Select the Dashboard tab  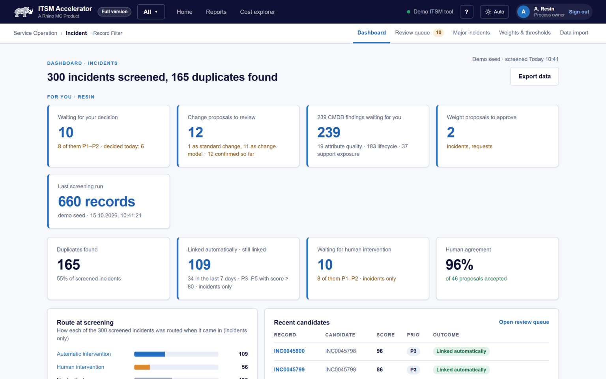[372, 33]
